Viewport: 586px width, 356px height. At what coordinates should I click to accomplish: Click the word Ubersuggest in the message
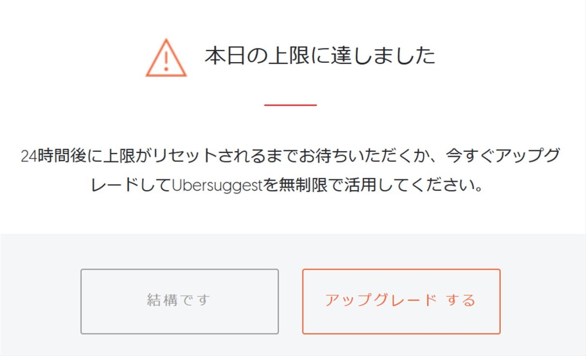(217, 186)
